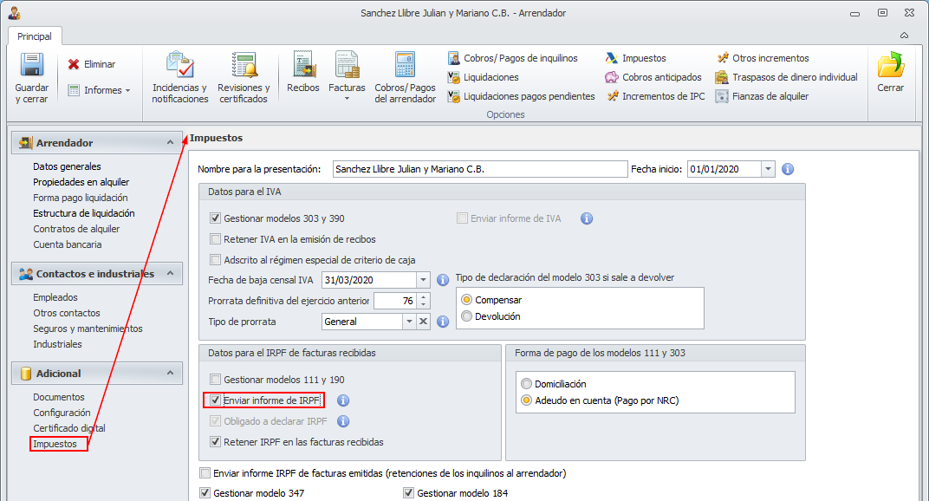
Task: Open Cuenta bancaria
Action: (x=68, y=244)
